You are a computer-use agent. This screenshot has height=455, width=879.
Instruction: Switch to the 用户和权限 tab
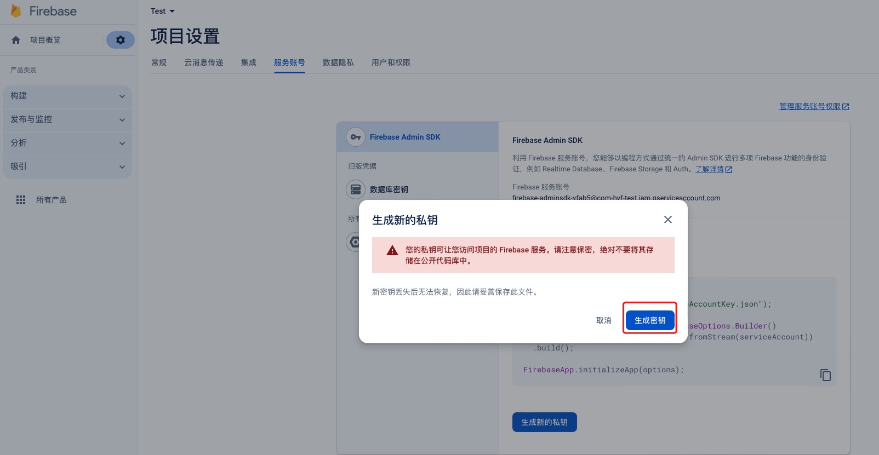pos(391,62)
